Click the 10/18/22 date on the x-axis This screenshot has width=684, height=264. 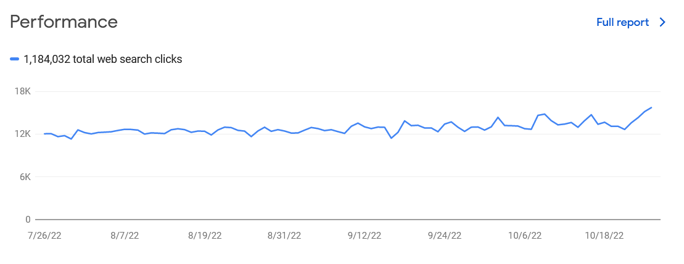[604, 236]
